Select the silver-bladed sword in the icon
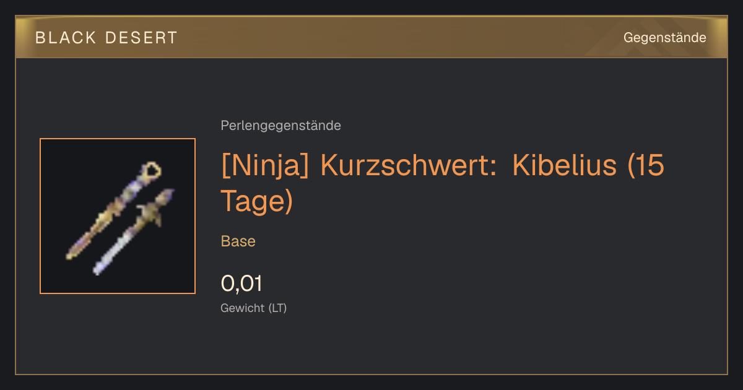This screenshot has height=390, width=743. tap(133, 232)
